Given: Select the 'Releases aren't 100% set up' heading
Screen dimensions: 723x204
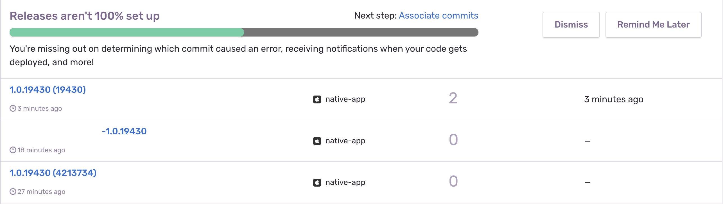Looking at the screenshot, I should point(84,16).
